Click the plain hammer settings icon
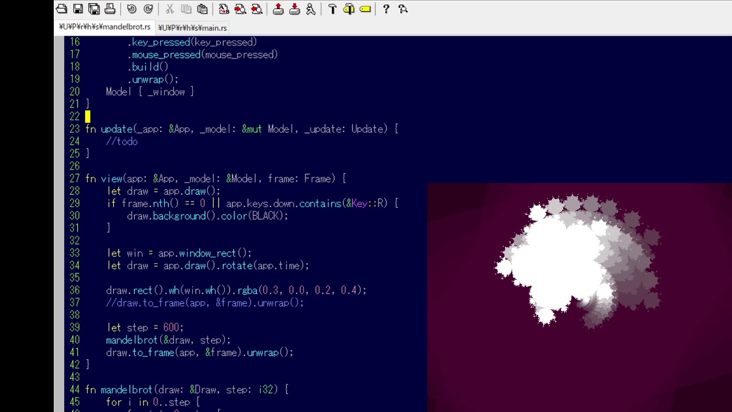 tap(332, 9)
